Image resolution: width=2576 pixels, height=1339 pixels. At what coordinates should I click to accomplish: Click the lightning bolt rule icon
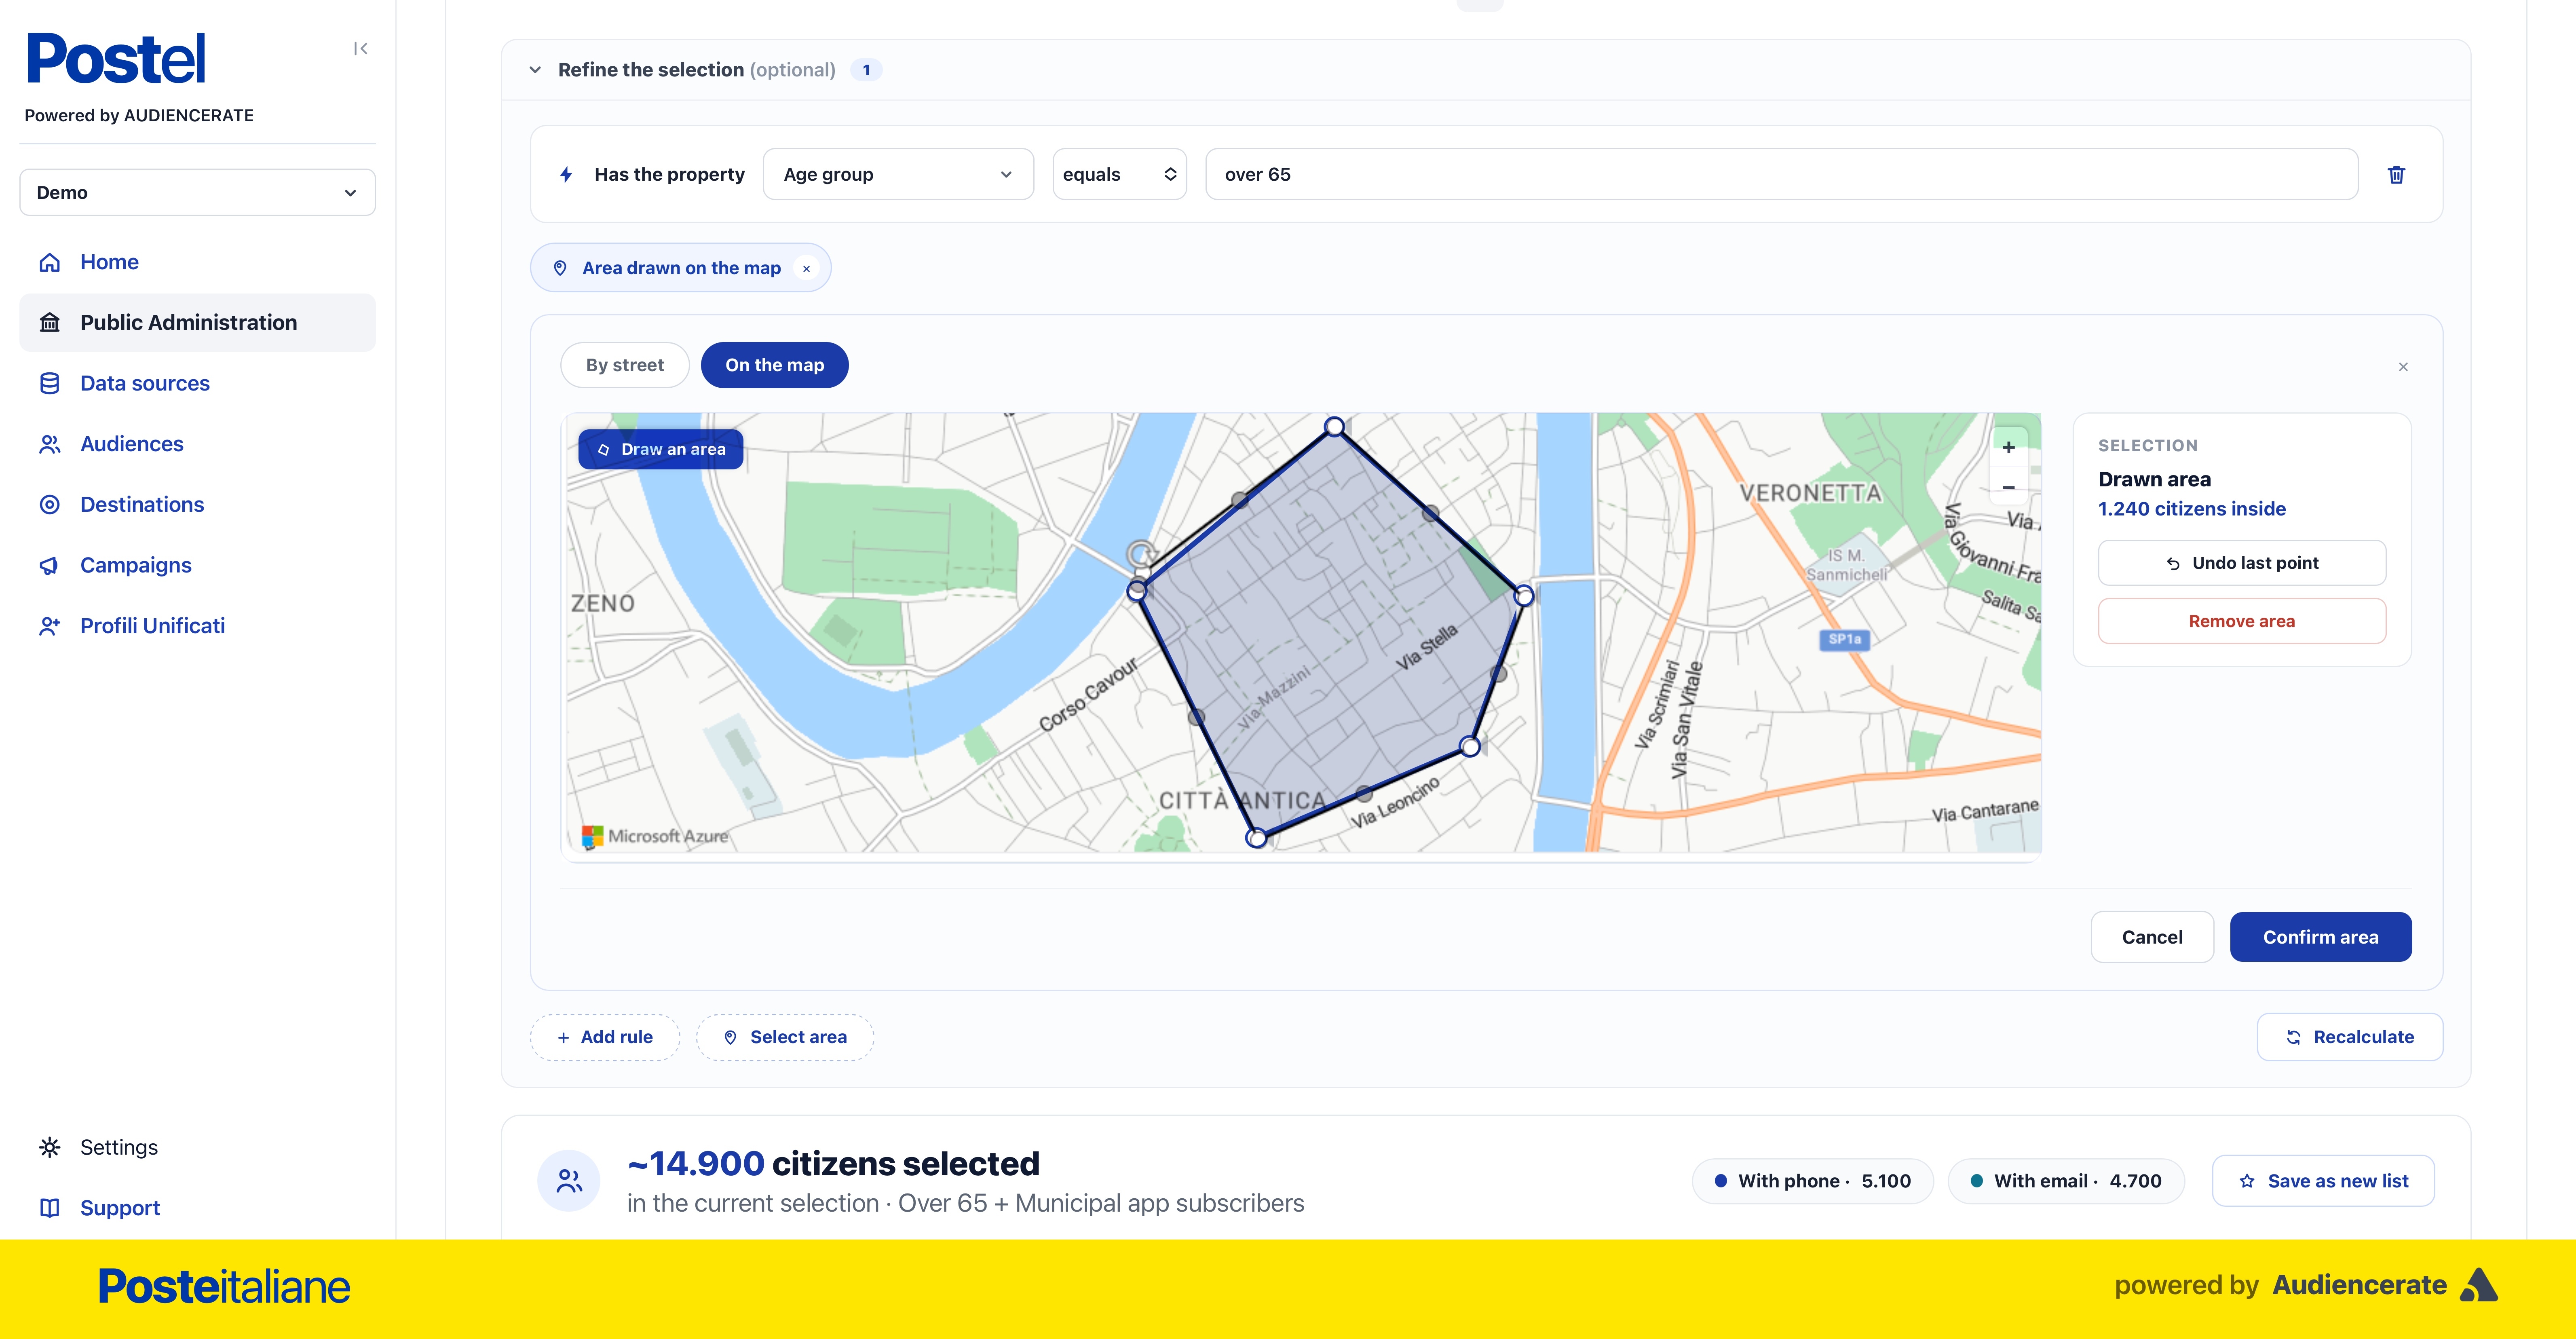(566, 175)
